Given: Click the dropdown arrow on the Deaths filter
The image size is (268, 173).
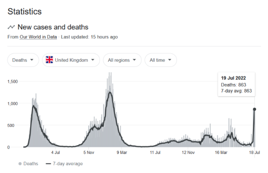Looking at the screenshot, I should click(x=32, y=60).
